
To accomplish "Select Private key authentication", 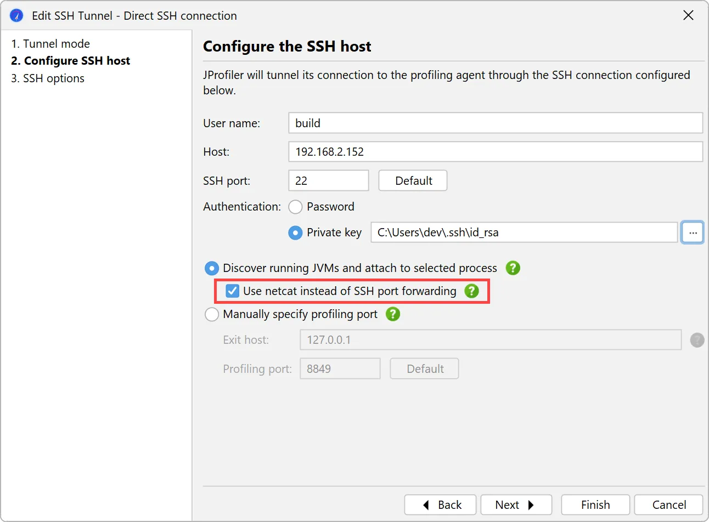I will pos(295,232).
